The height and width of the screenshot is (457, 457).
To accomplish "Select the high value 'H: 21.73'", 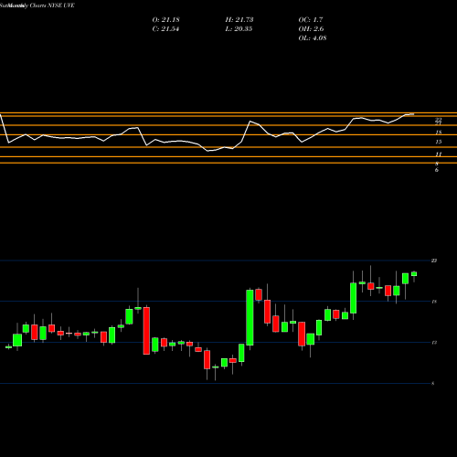I will tap(239, 20).
